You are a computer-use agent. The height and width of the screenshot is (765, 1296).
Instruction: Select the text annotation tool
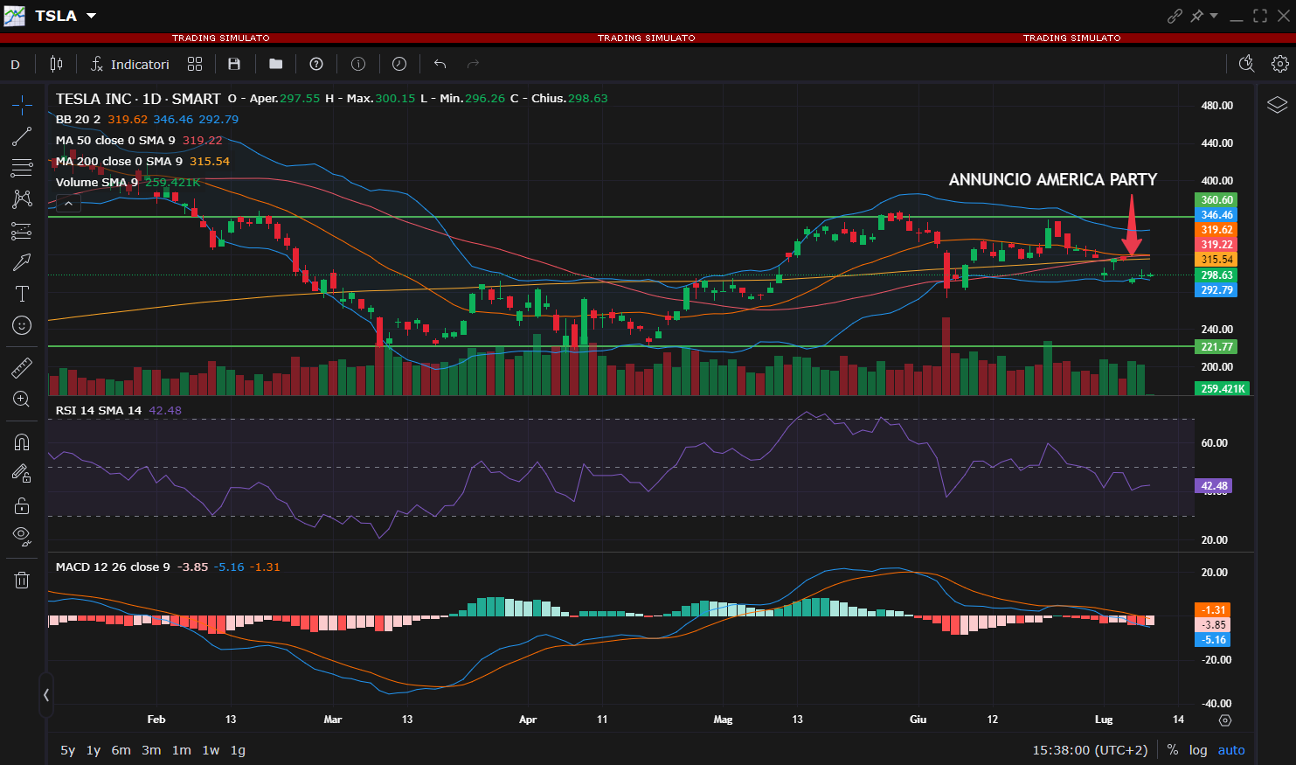coord(22,294)
